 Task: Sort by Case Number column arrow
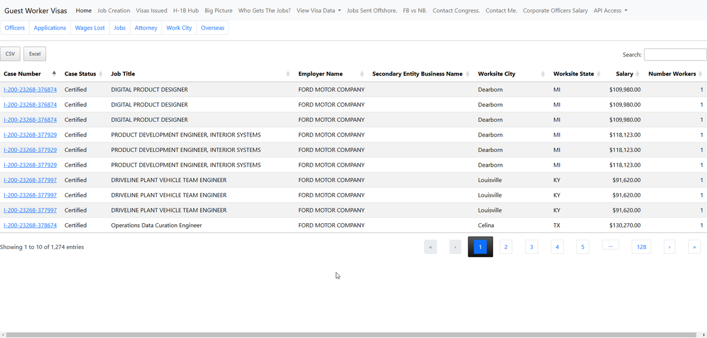tap(54, 74)
